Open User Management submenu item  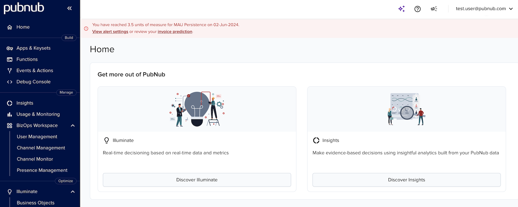click(x=37, y=137)
